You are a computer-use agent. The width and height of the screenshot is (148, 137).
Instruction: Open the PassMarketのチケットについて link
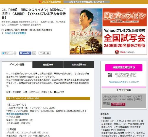pos(124,82)
